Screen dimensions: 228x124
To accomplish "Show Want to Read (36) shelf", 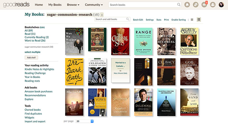I will click(35, 41).
